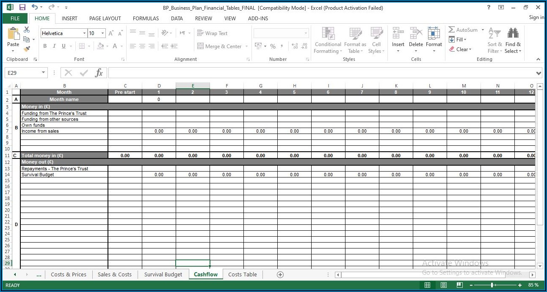Open the font size dropdown
Screen dimensions: 547x292
pos(103,33)
